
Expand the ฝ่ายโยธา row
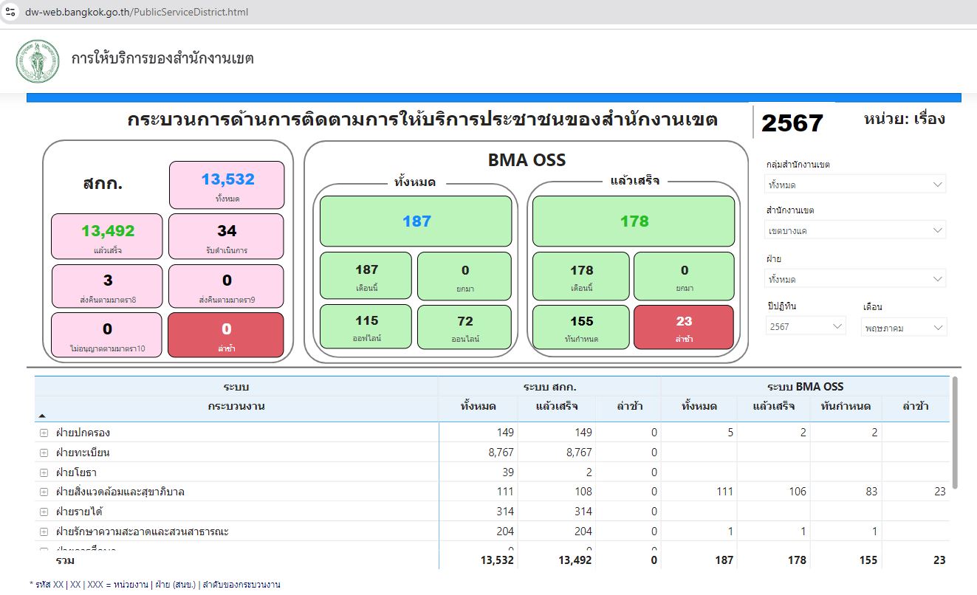(44, 472)
